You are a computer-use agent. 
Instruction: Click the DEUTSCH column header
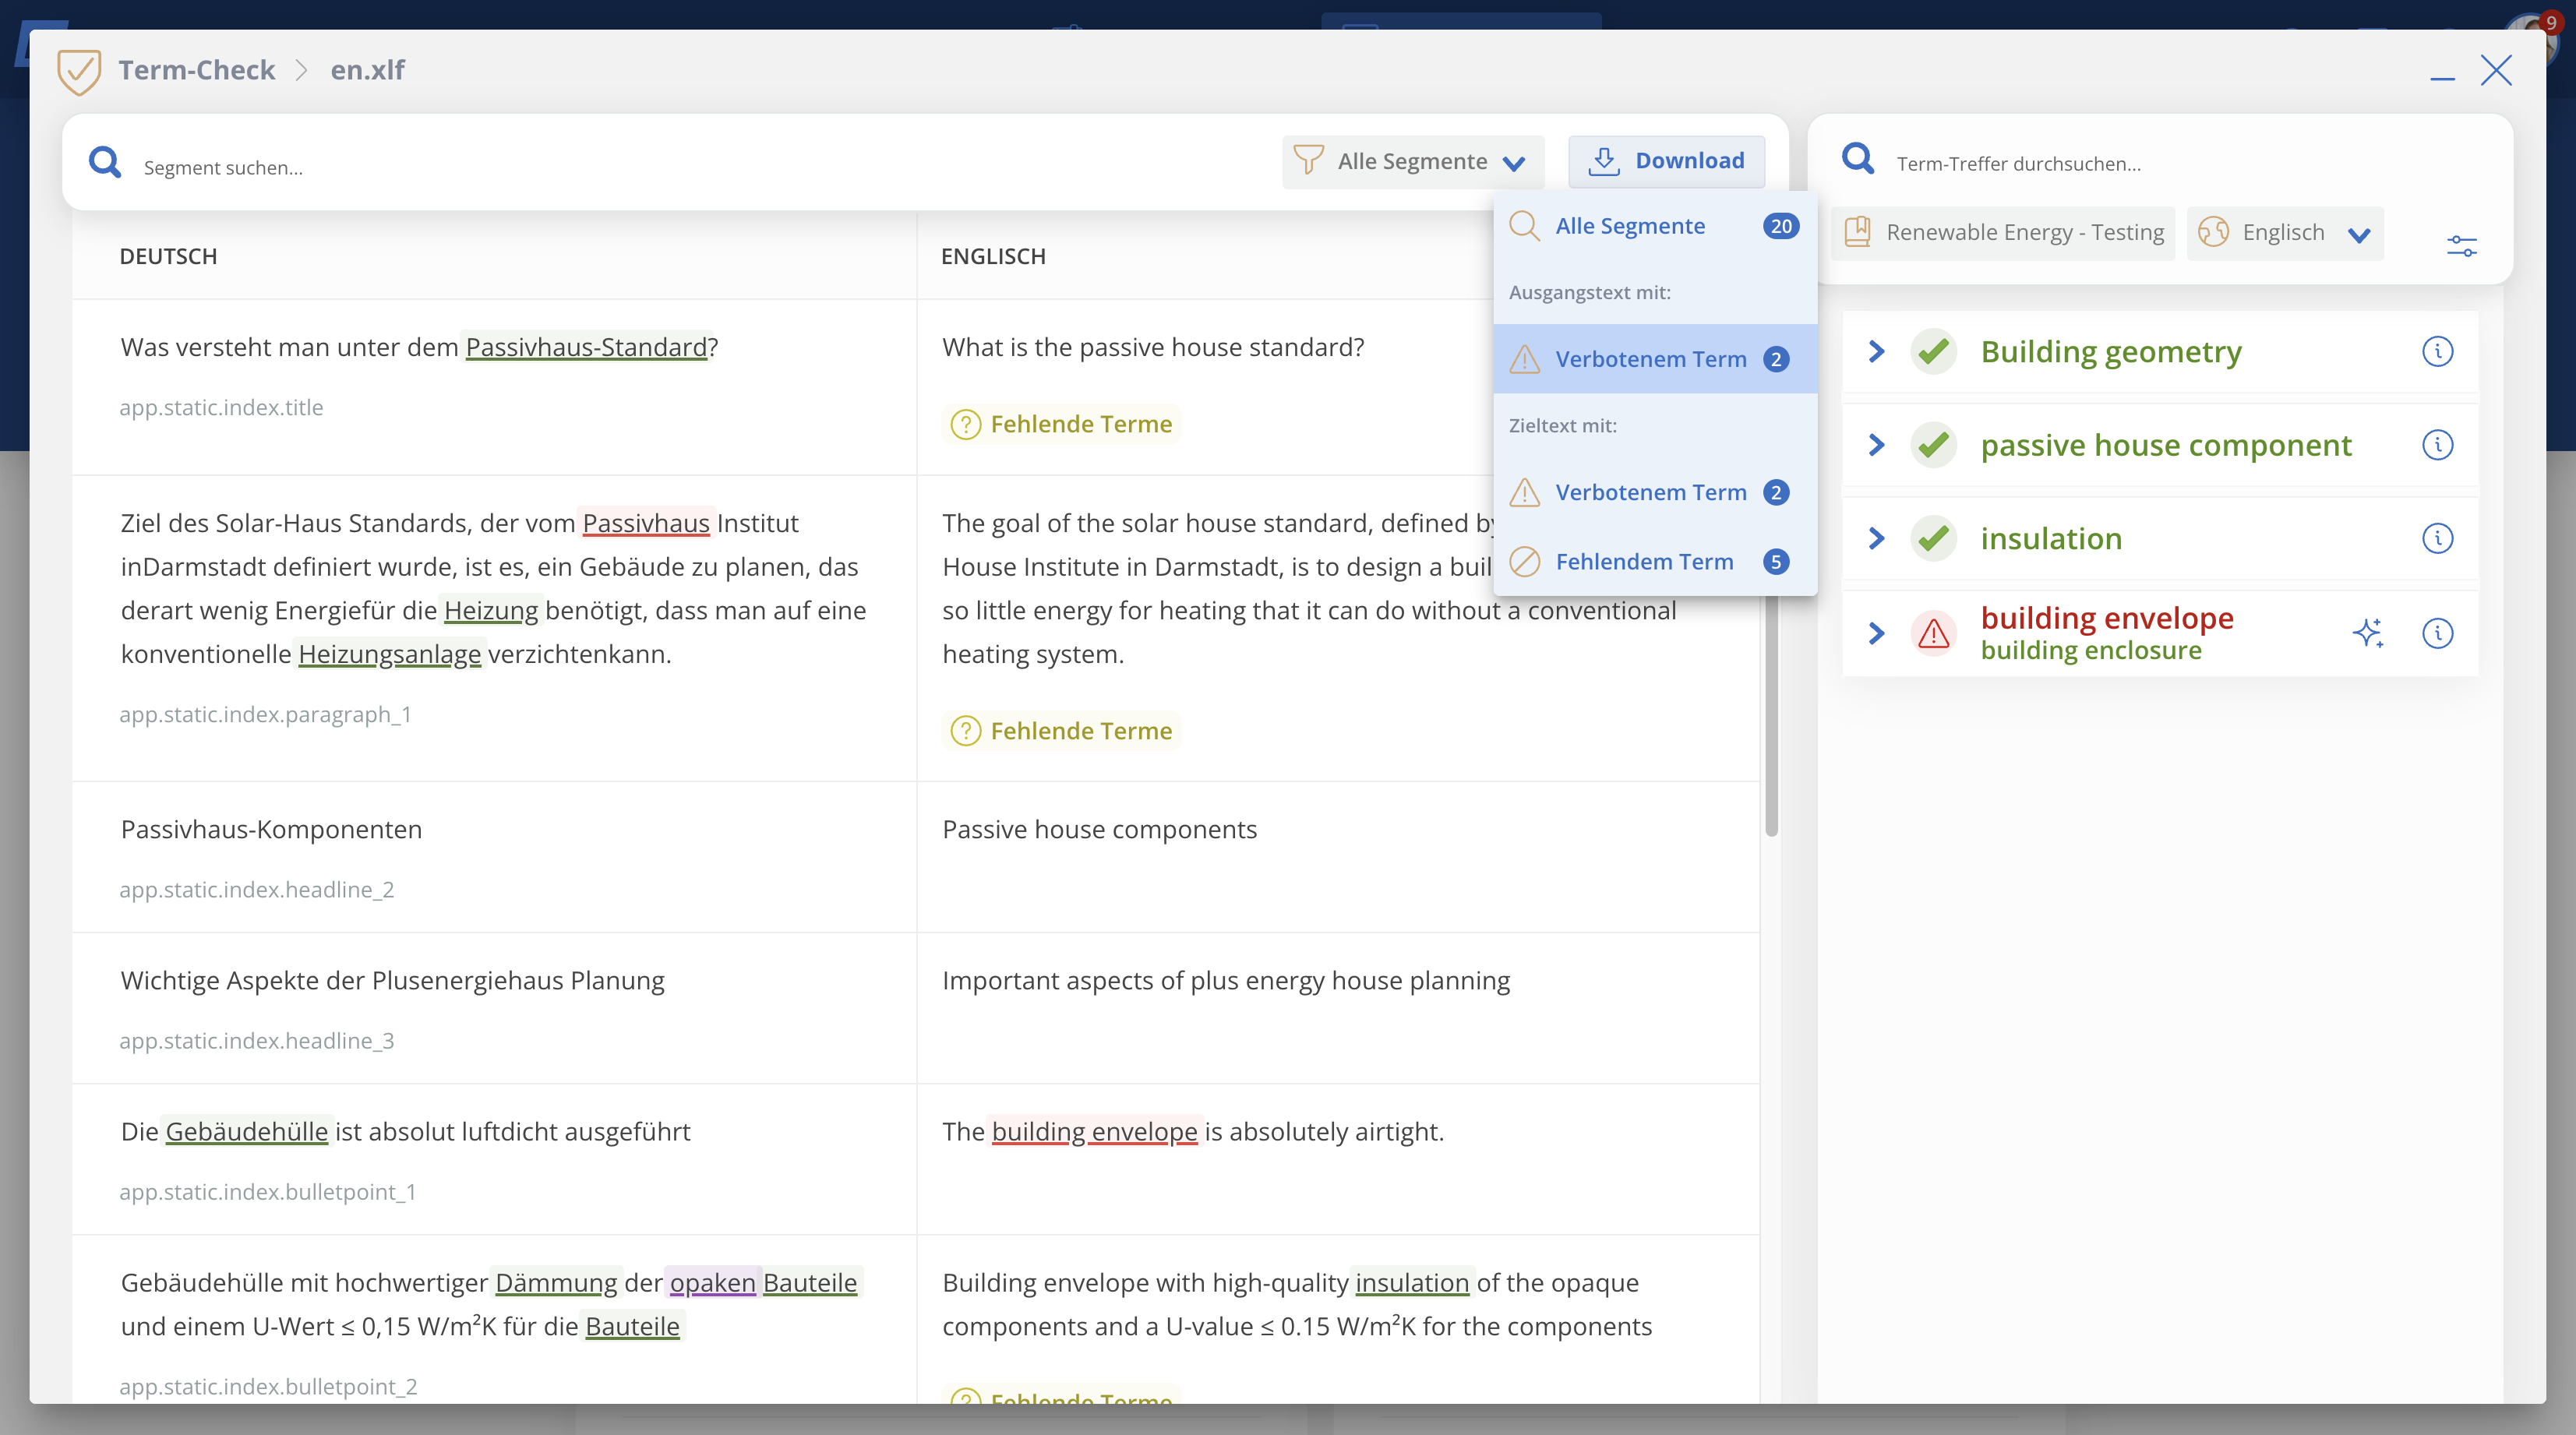coord(168,256)
